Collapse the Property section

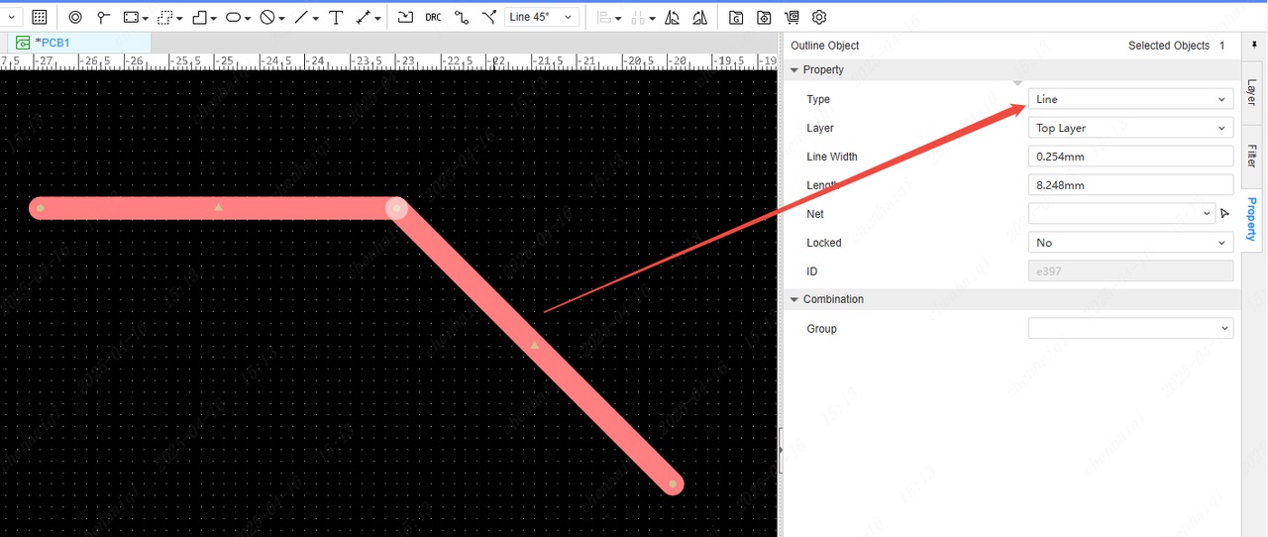(x=794, y=70)
